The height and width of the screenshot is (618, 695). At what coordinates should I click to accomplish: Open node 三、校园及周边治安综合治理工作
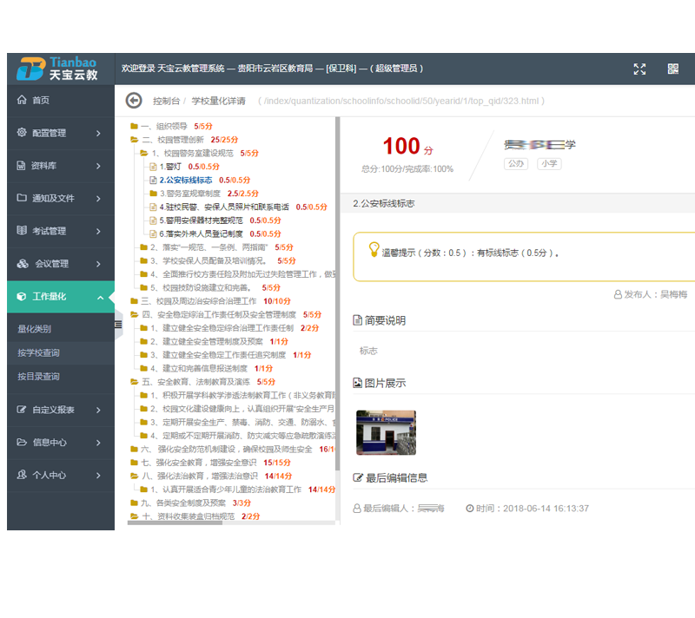tap(199, 301)
